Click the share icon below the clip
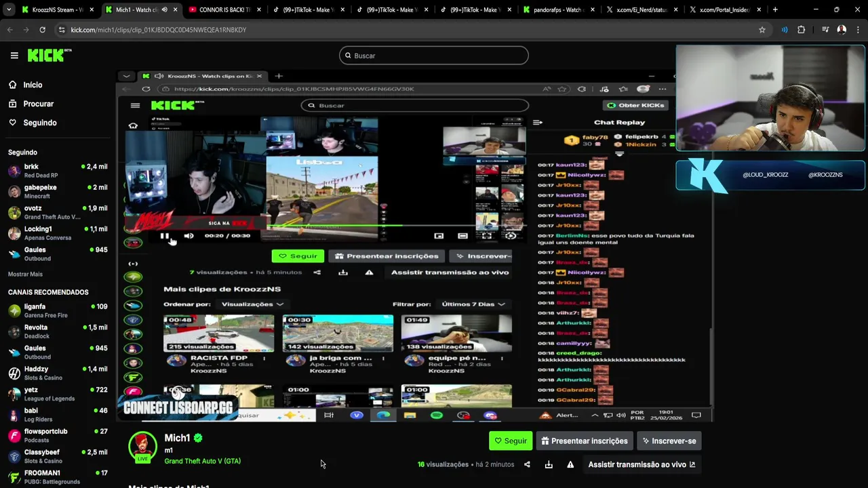868x488 pixels. (x=527, y=464)
